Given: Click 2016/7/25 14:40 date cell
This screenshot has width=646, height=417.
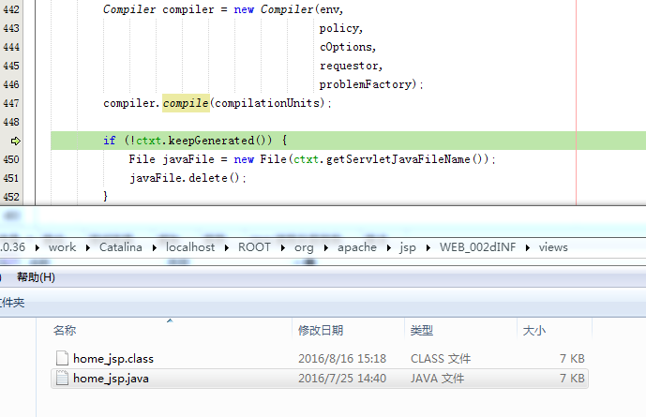Looking at the screenshot, I should [x=342, y=379].
